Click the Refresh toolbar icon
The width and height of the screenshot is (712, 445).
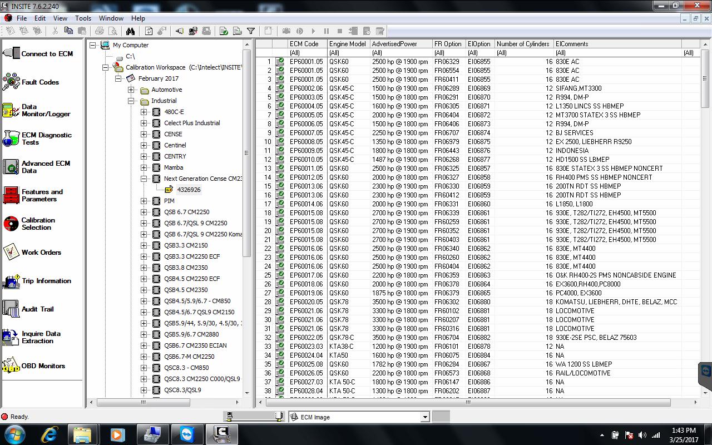click(x=149, y=31)
